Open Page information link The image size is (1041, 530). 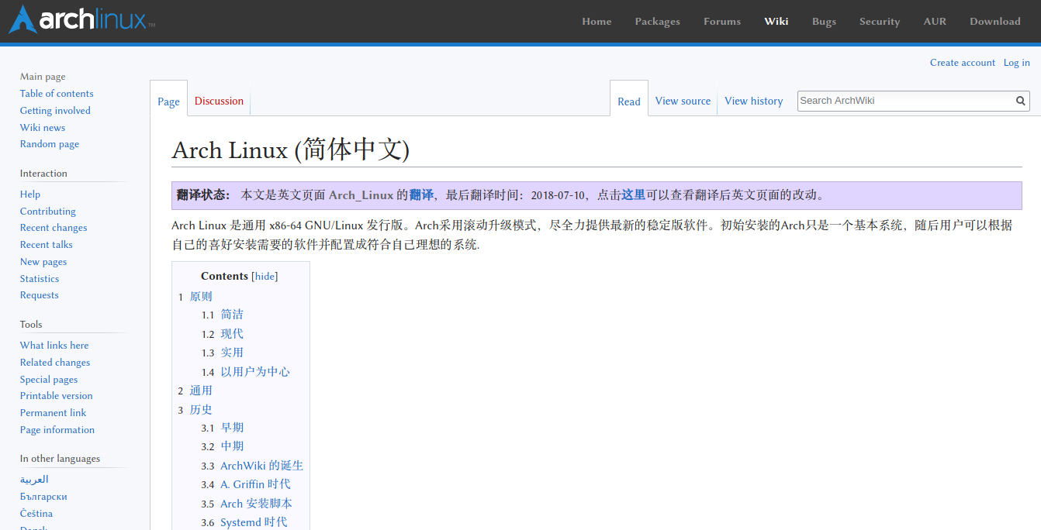57,430
